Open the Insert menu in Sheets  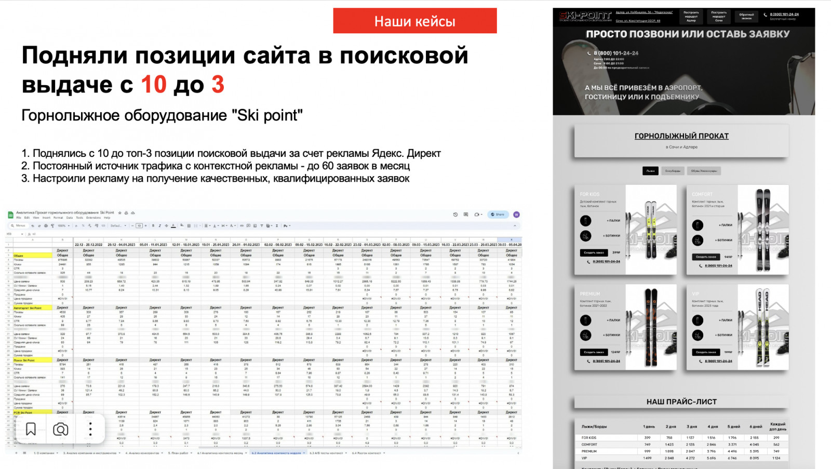[x=46, y=218]
